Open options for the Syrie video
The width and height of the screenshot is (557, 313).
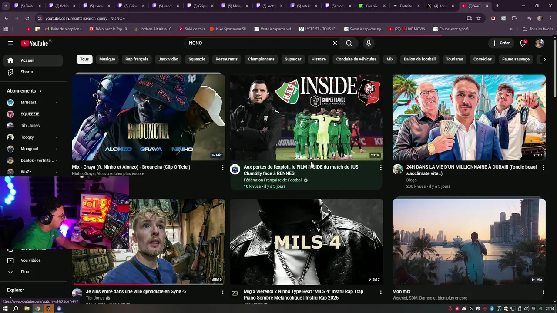pos(223,292)
